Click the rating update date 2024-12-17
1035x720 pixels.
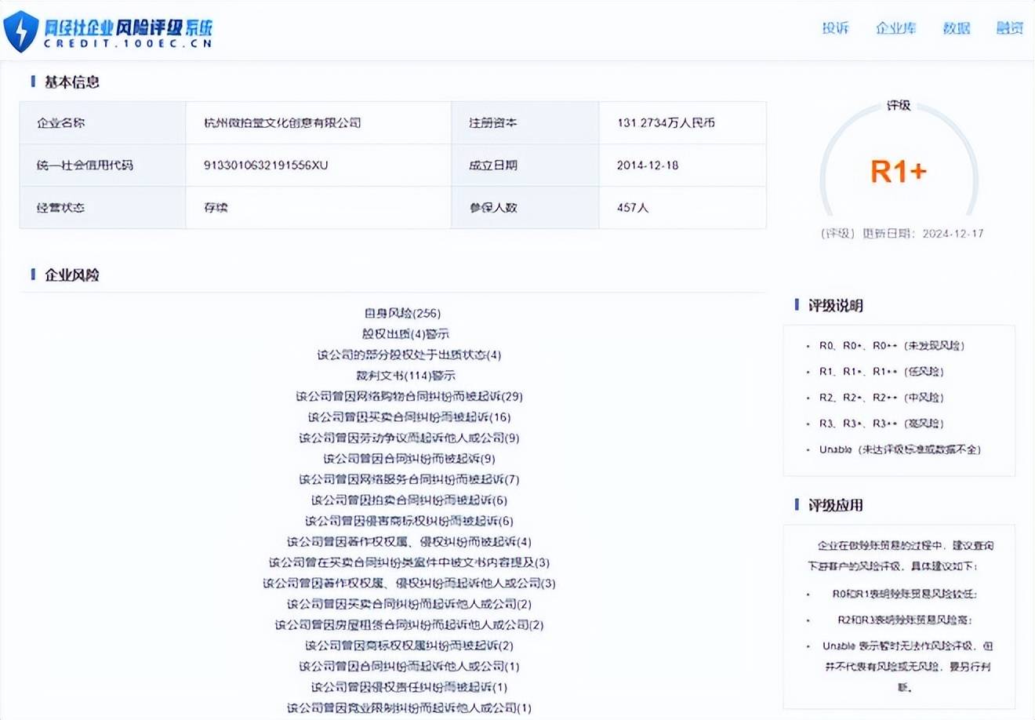click(953, 234)
